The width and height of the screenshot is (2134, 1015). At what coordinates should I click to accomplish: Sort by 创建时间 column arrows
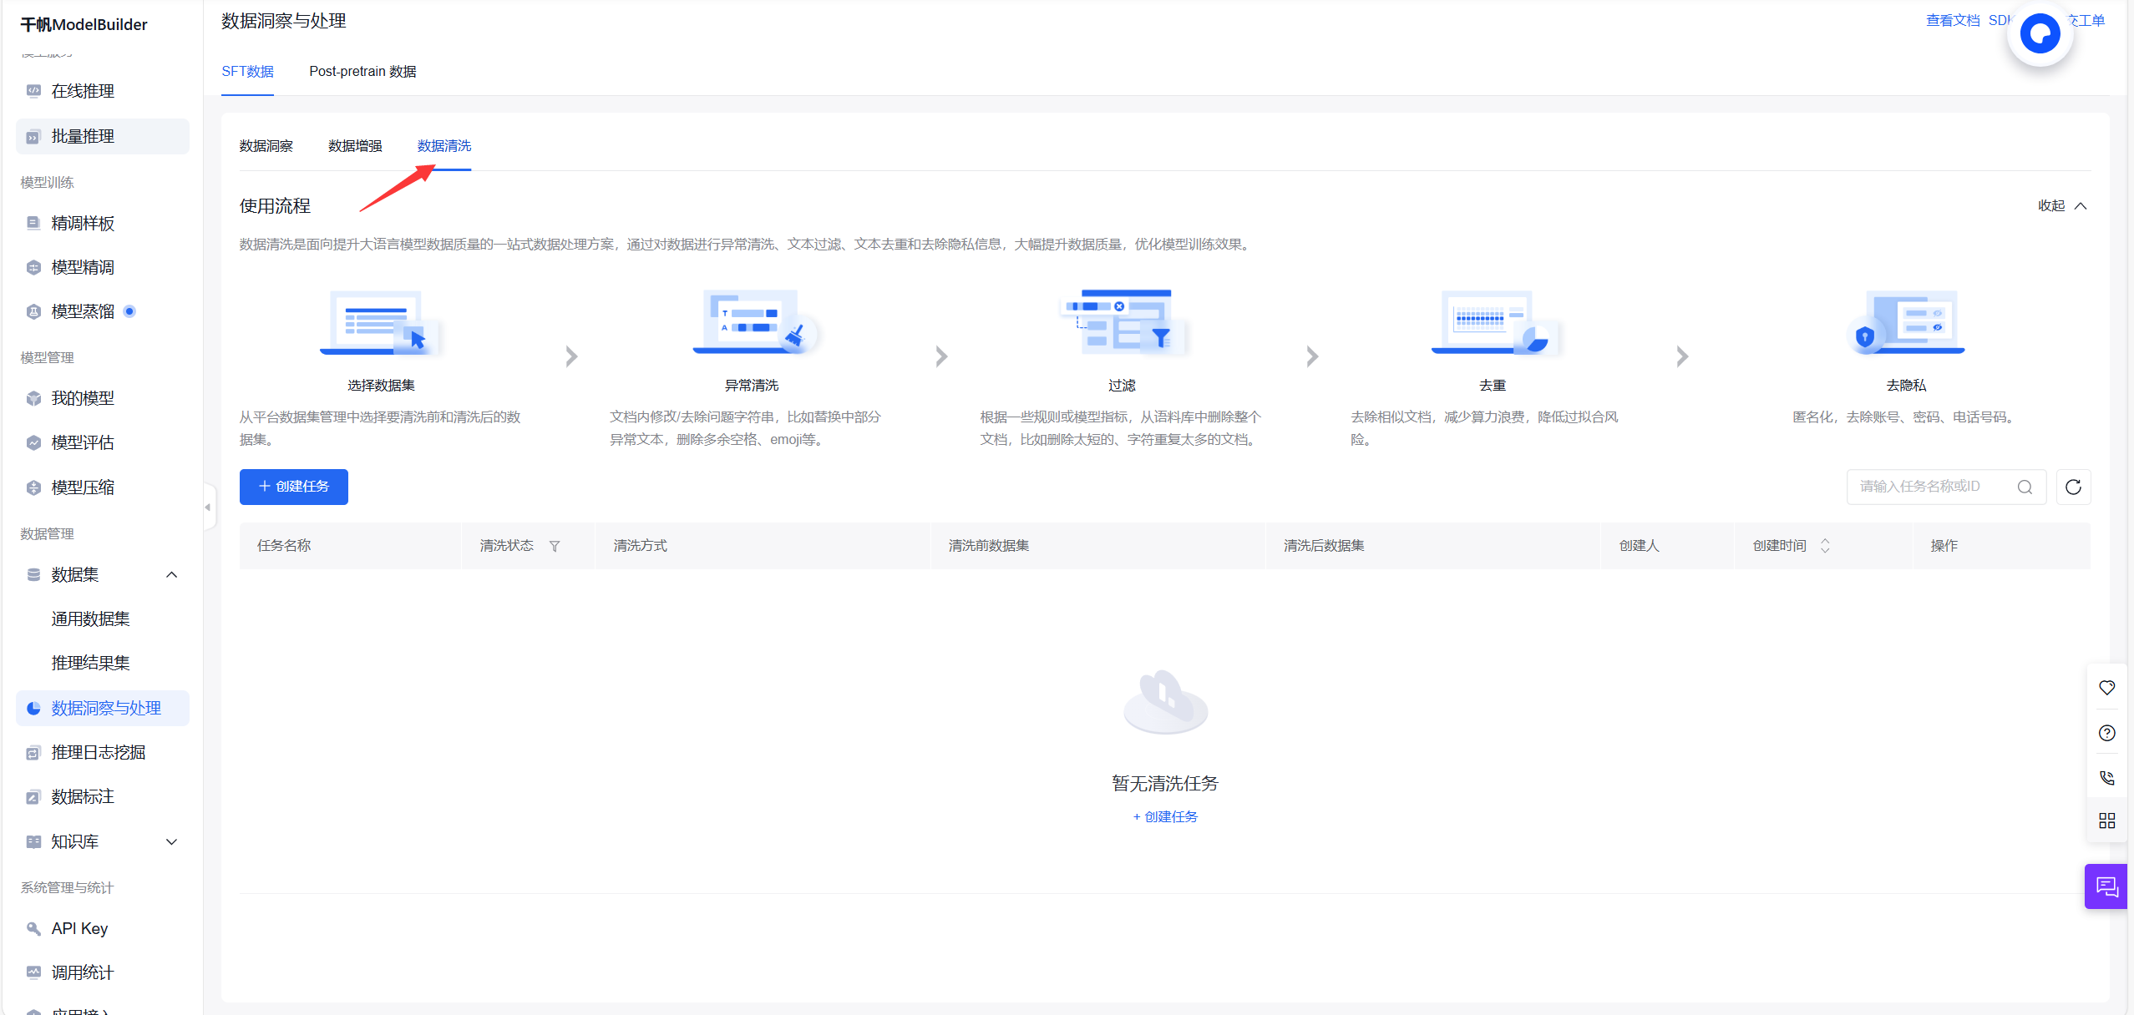pos(1825,546)
